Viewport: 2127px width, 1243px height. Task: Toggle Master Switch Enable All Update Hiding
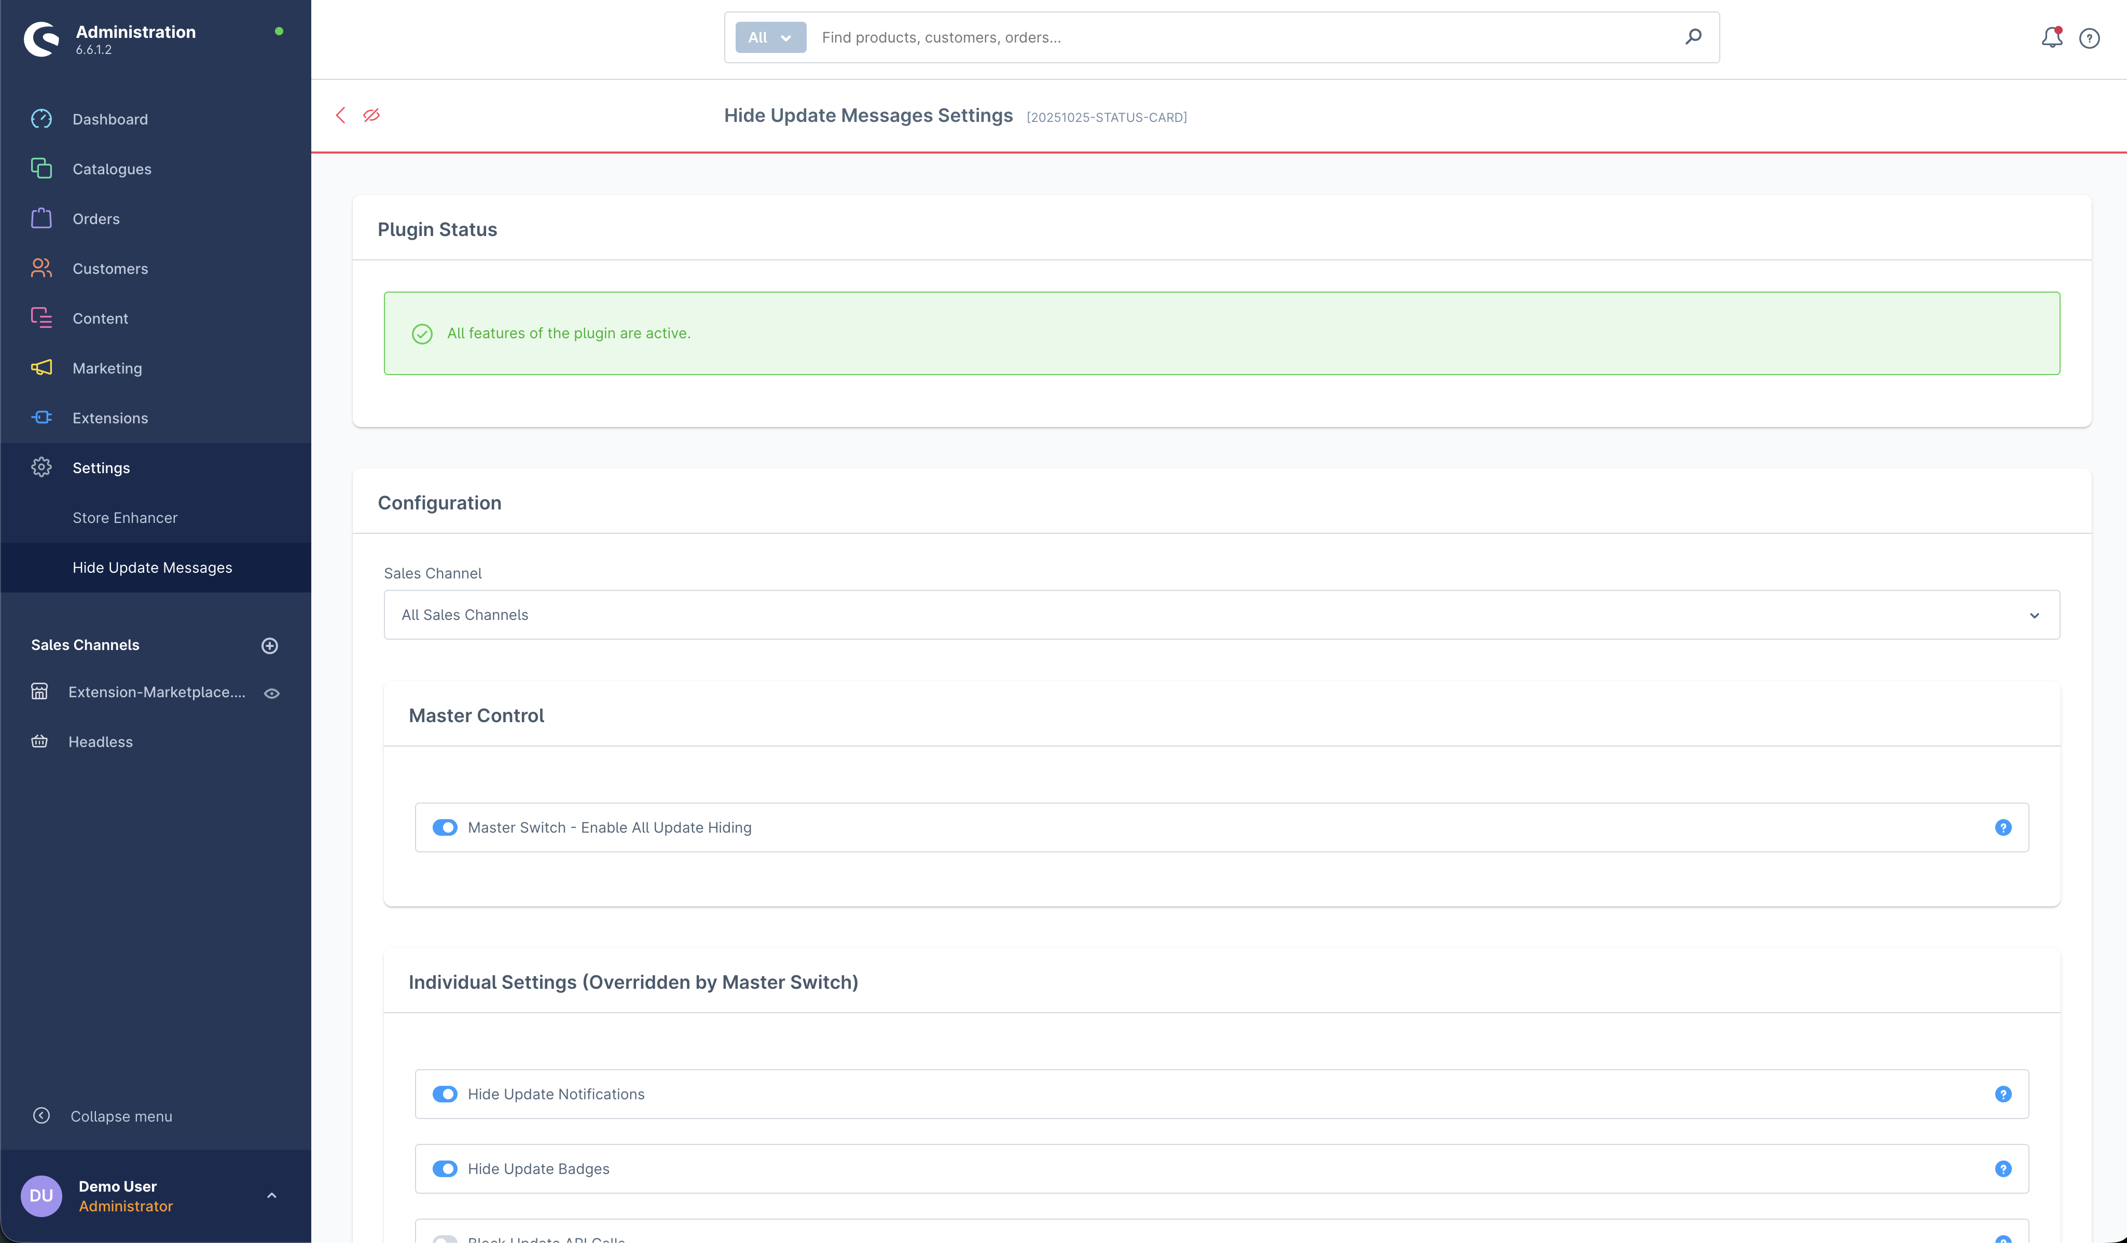[445, 828]
